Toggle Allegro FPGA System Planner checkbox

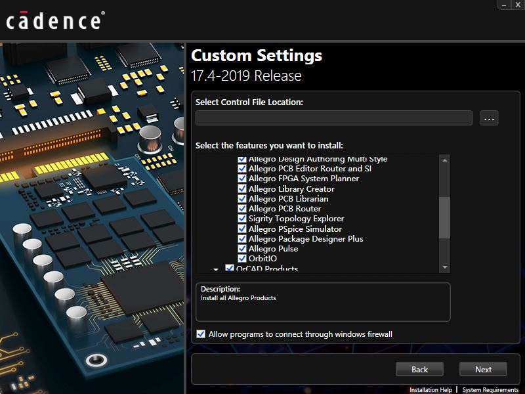242,179
